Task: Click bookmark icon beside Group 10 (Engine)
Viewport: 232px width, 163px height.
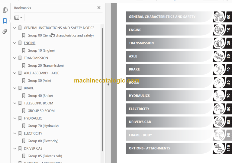Action: tap(24, 50)
